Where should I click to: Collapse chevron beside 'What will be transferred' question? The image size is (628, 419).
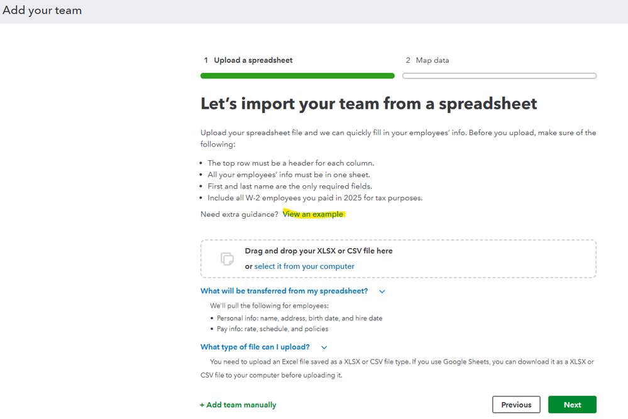pos(382,291)
